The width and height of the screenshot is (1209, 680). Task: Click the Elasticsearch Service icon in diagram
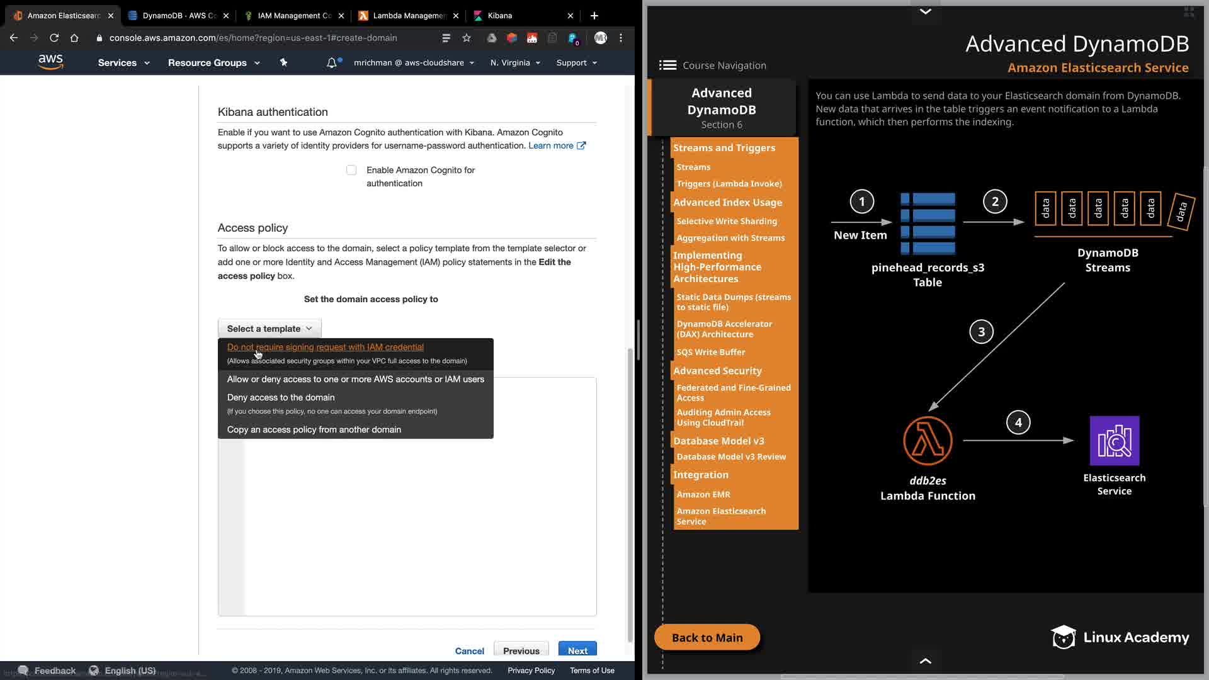(1114, 441)
